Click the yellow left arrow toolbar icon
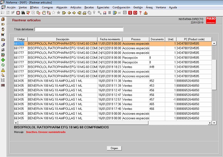223x157 pixels. coord(69,13)
